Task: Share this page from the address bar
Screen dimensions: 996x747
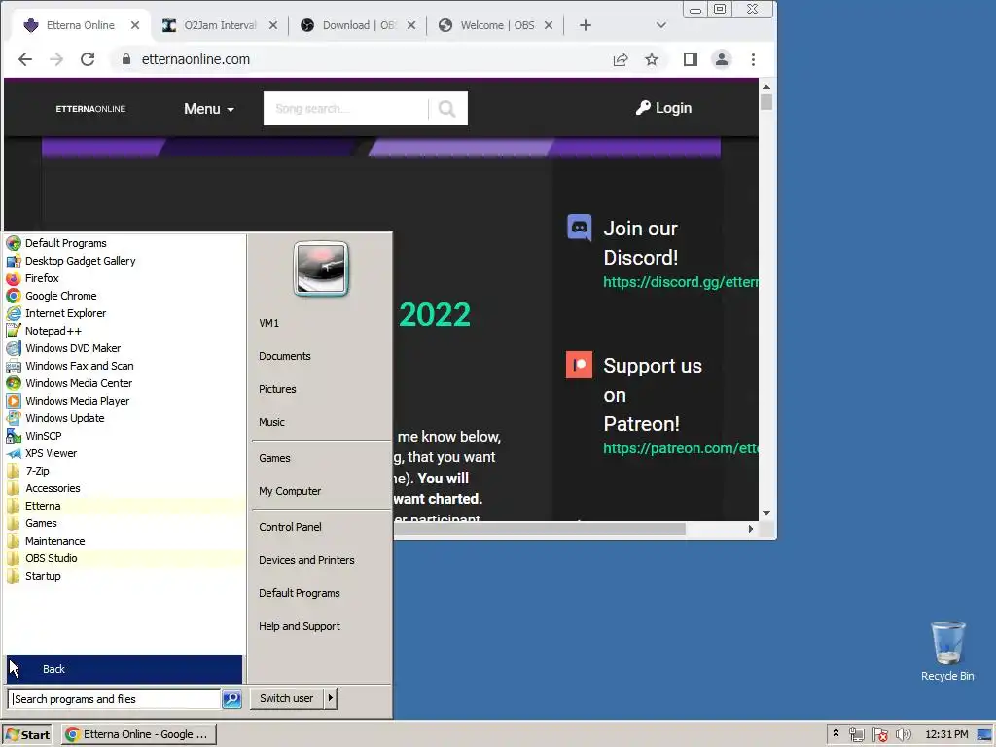Action: (x=620, y=59)
